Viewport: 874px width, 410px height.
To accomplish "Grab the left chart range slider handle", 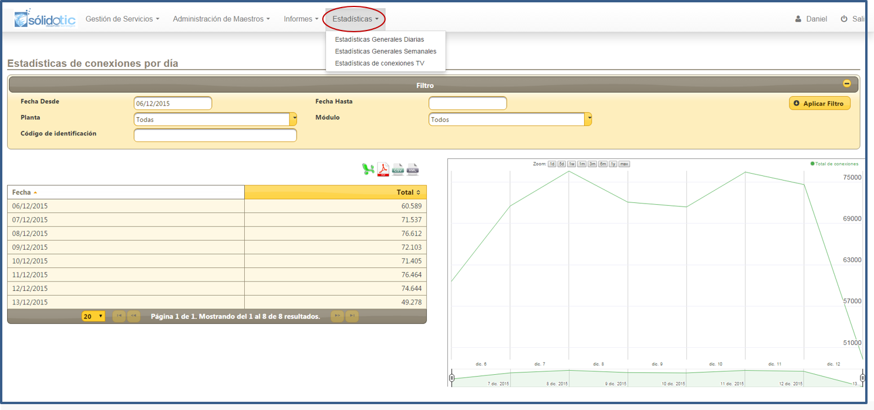I will coord(451,378).
